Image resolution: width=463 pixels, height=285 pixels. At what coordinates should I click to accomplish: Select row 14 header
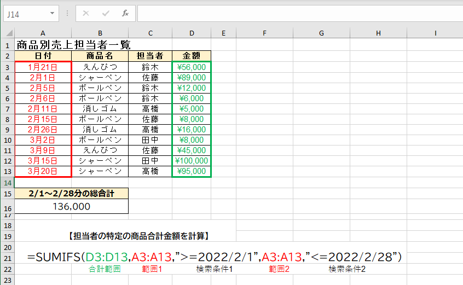point(7,182)
